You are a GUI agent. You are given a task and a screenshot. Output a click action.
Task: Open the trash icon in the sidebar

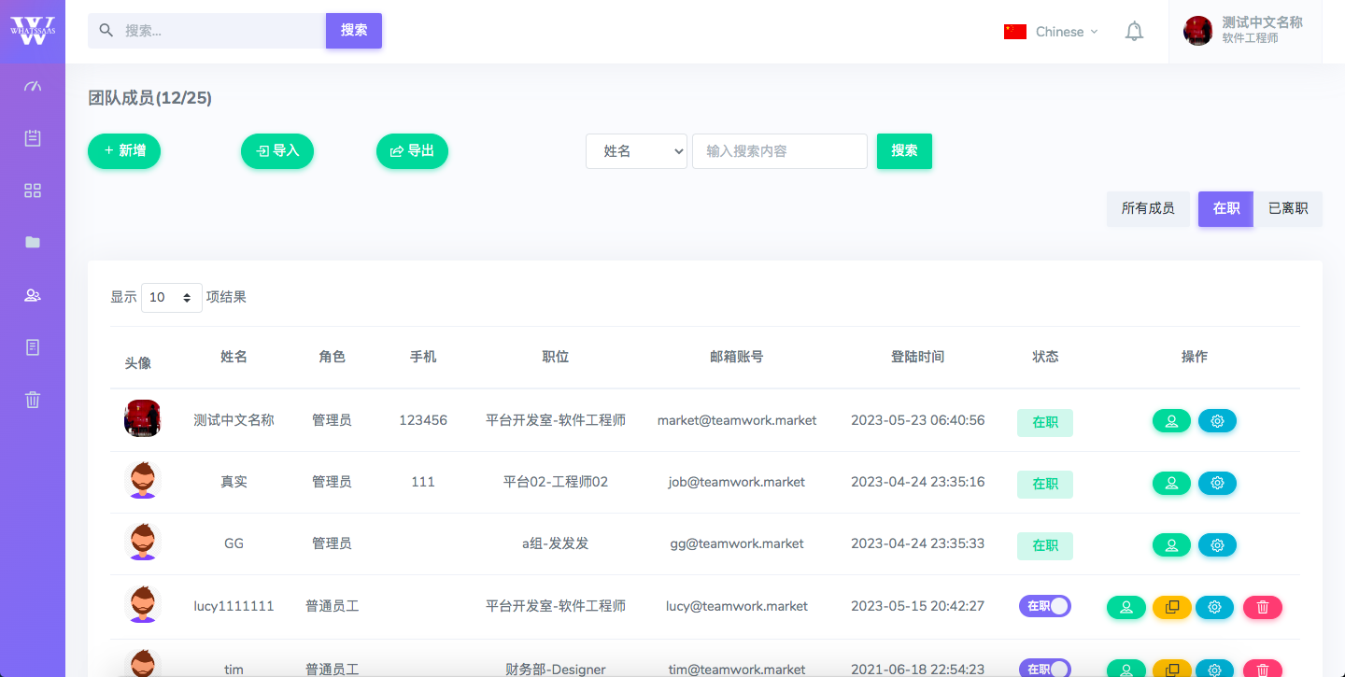pyautogui.click(x=33, y=399)
